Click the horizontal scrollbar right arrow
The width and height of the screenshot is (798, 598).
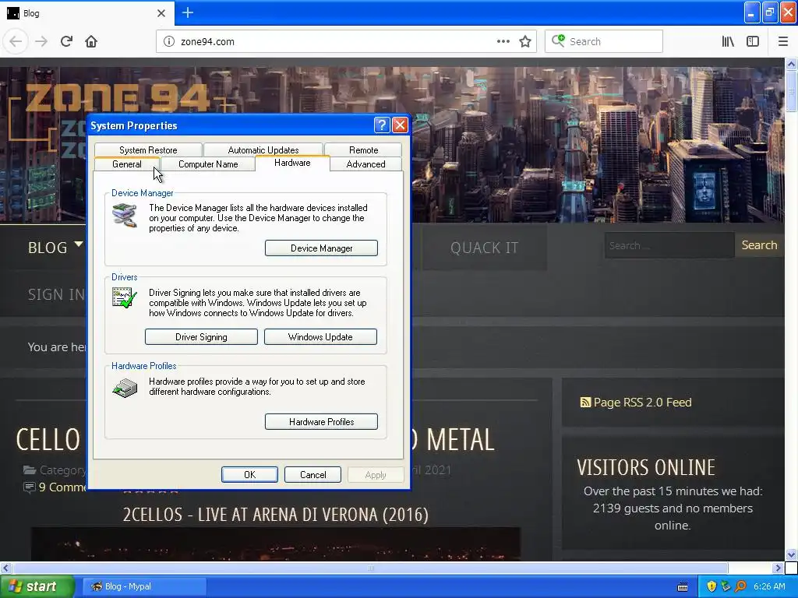click(778, 568)
